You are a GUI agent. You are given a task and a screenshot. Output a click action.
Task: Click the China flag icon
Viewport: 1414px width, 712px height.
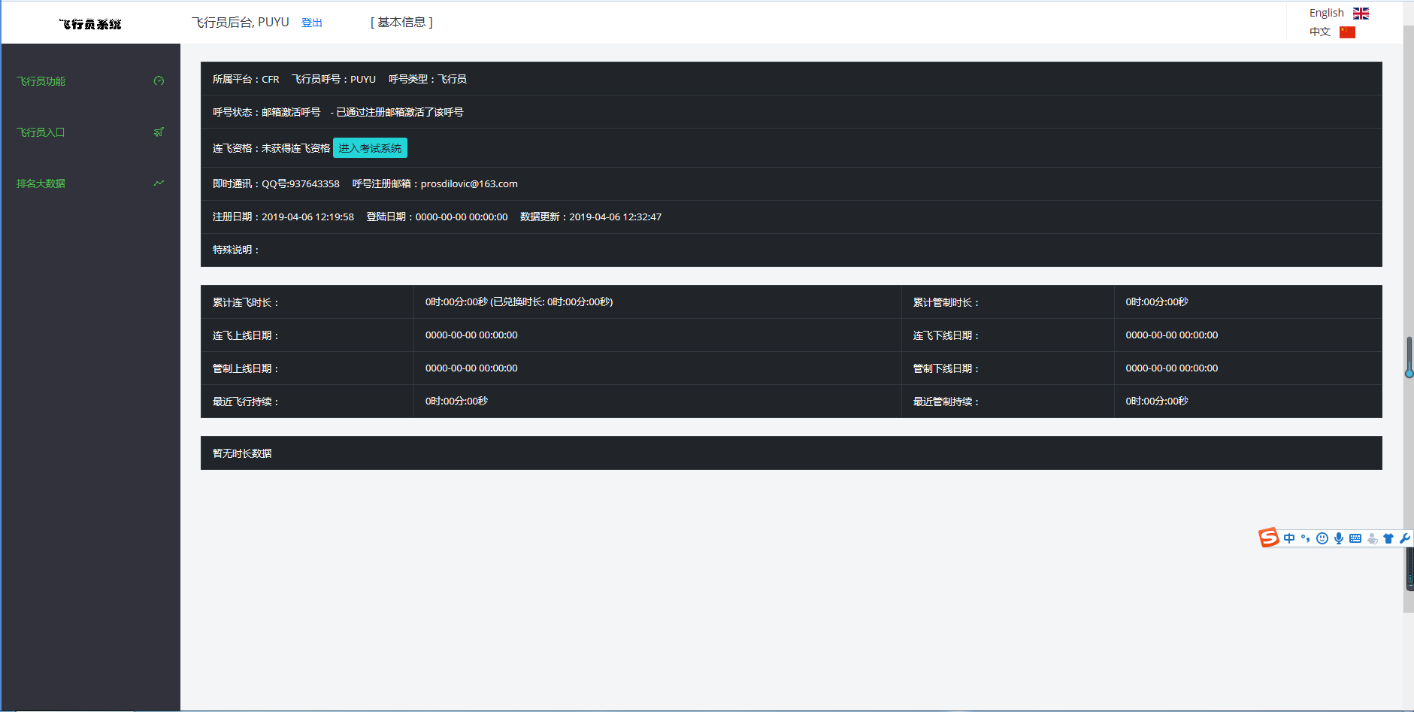pos(1347,32)
